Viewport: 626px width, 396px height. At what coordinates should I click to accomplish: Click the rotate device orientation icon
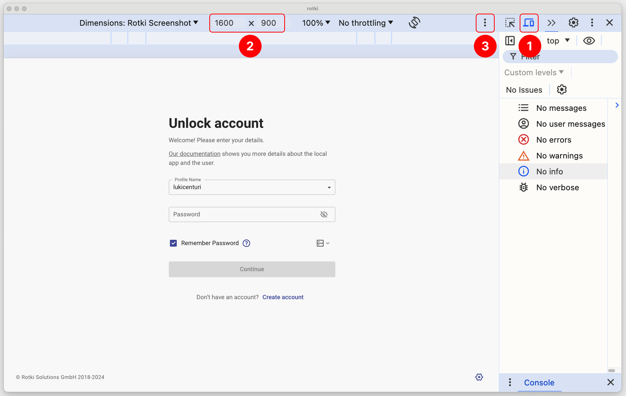coord(414,23)
